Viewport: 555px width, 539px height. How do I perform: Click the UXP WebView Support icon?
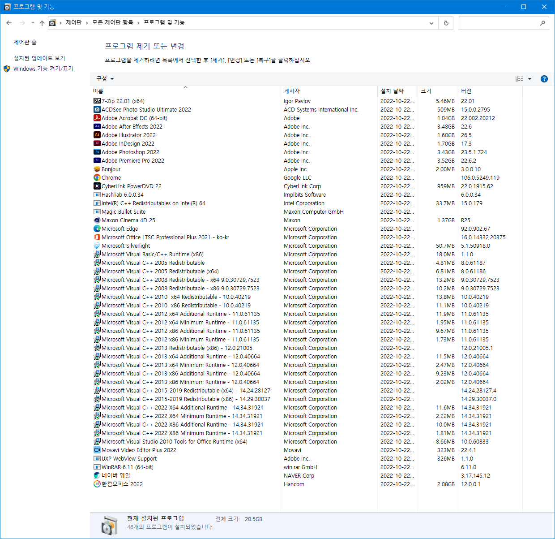[x=97, y=459]
